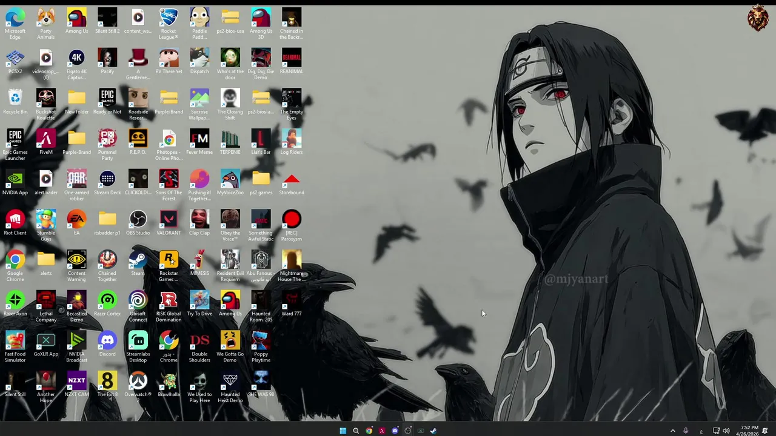The width and height of the screenshot is (776, 436).
Task: Click the Ready or Not icon
Action: click(x=107, y=102)
